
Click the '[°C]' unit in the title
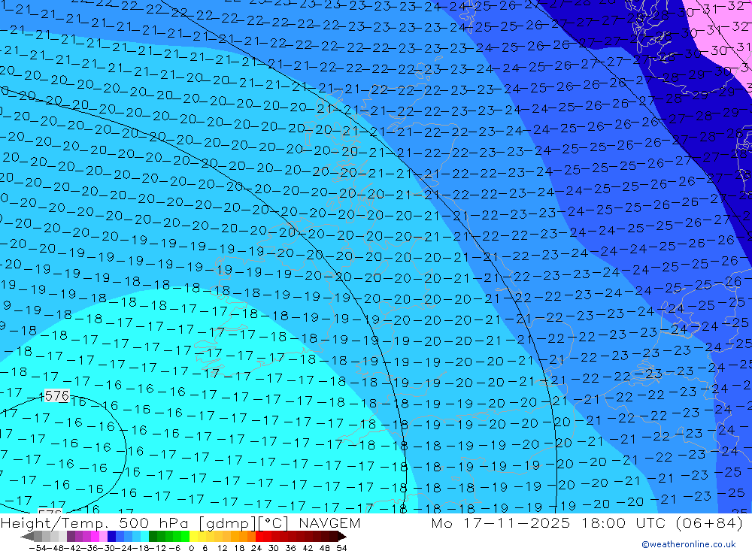(274, 522)
